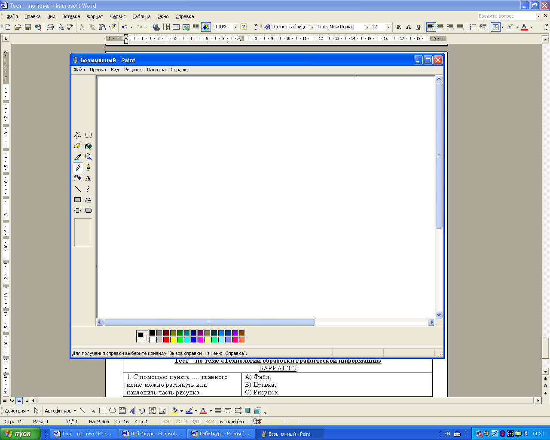
Task: Switch to Лаб71курс taskbar window
Action: [153, 434]
